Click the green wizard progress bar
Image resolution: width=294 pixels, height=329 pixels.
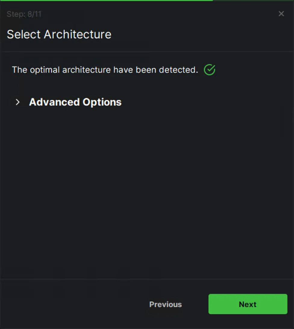[106, 0]
